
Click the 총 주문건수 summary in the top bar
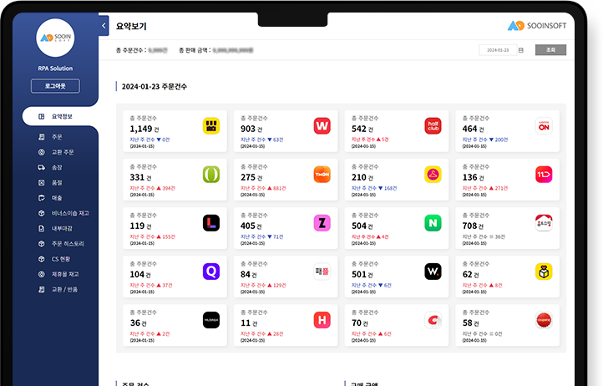141,50
